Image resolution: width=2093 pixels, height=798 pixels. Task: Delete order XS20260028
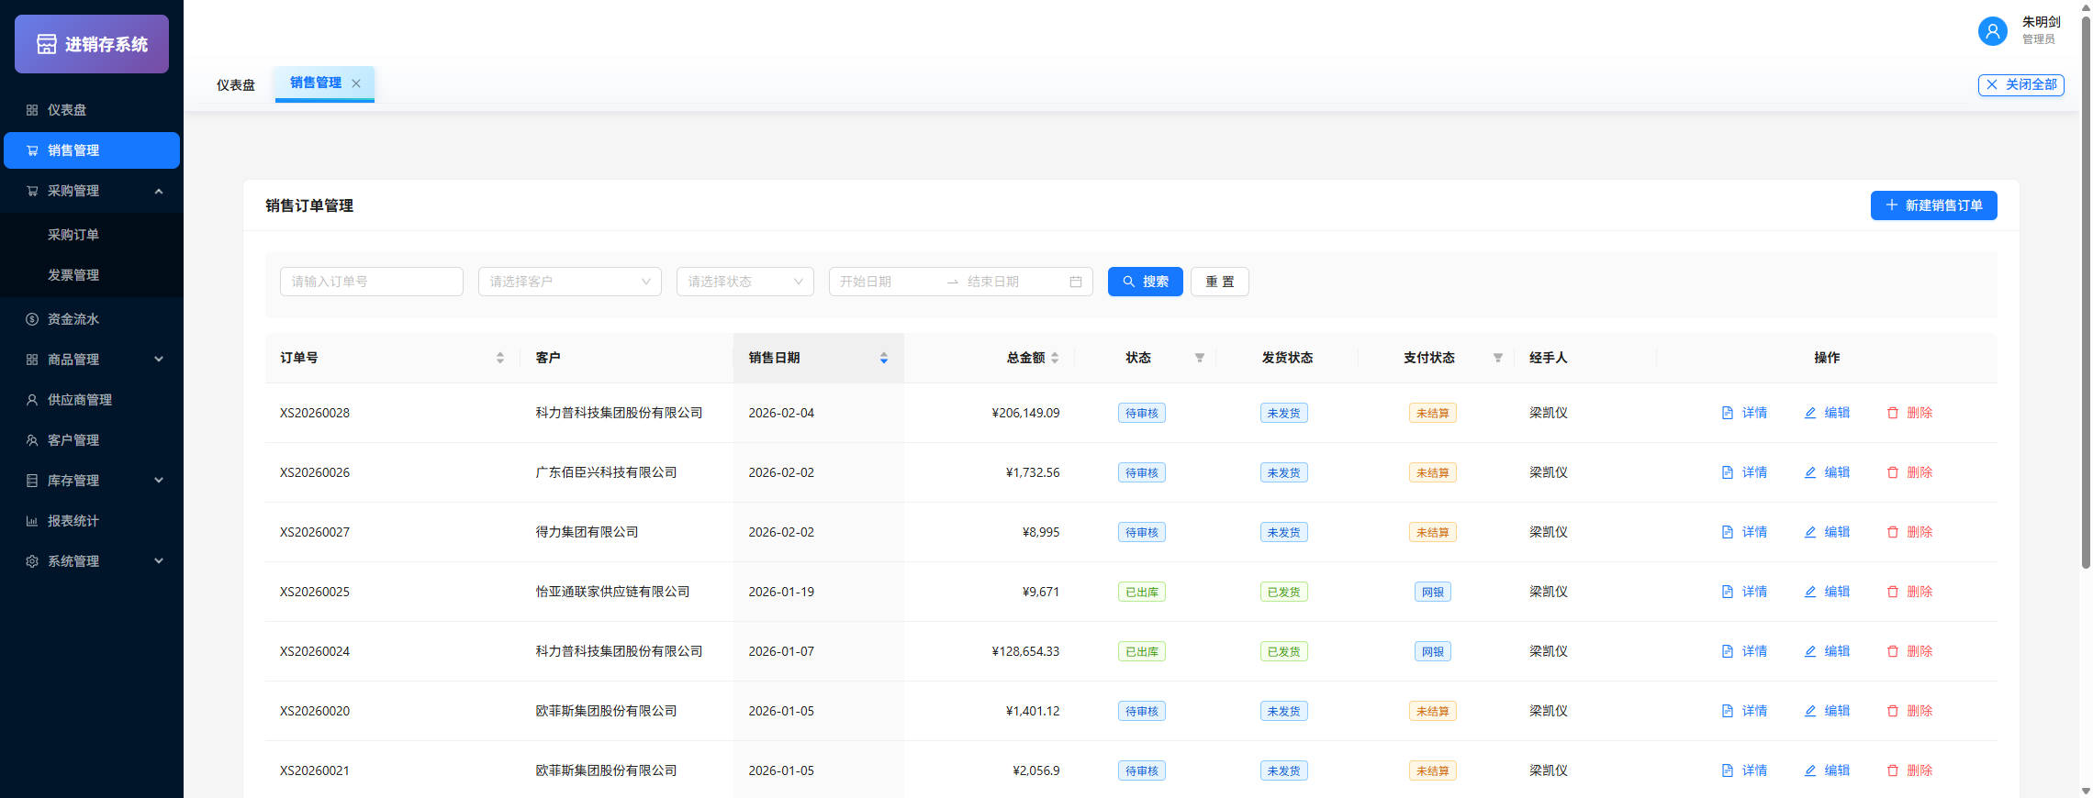tap(1909, 413)
